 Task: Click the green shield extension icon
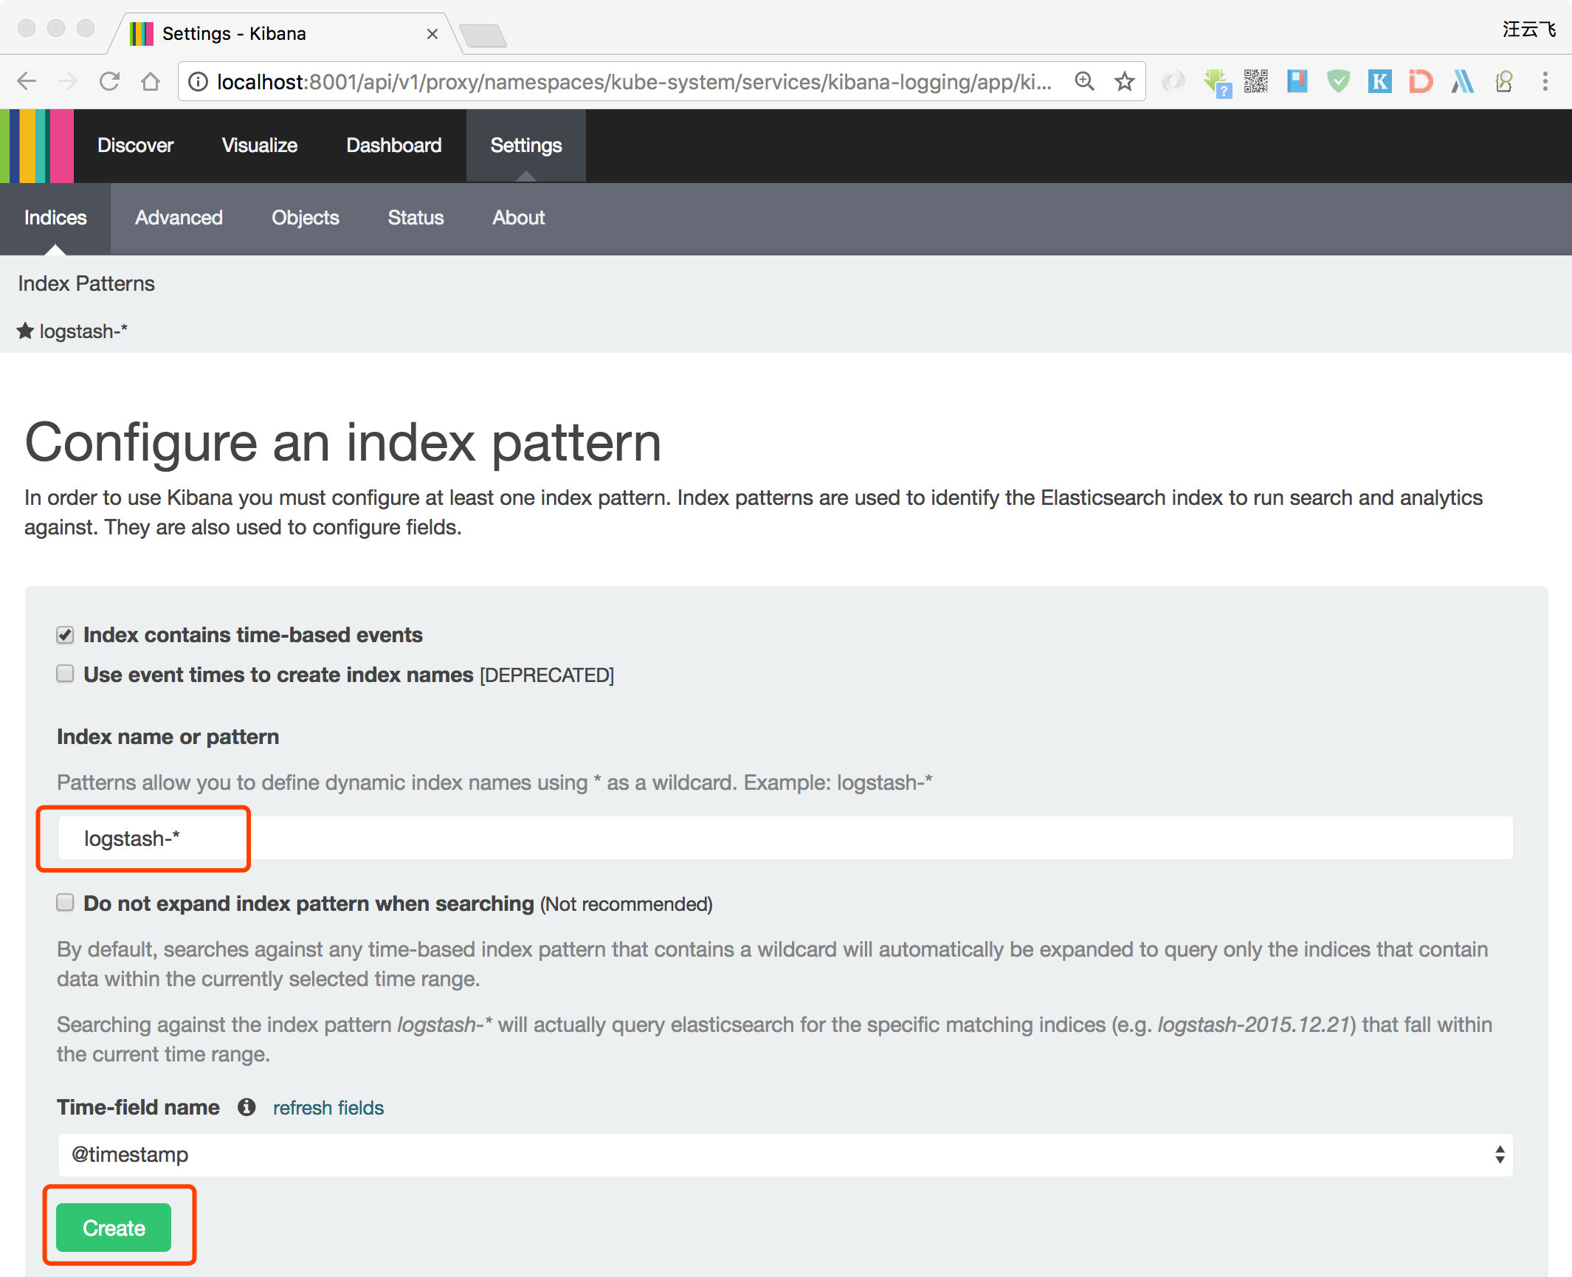(x=1338, y=81)
